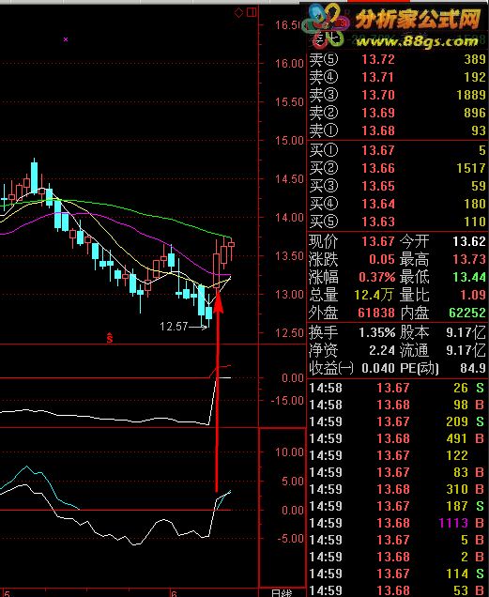The height and width of the screenshot is (597, 489).
Task: Select the 买② bid row with 1517 volume
Action: point(397,168)
